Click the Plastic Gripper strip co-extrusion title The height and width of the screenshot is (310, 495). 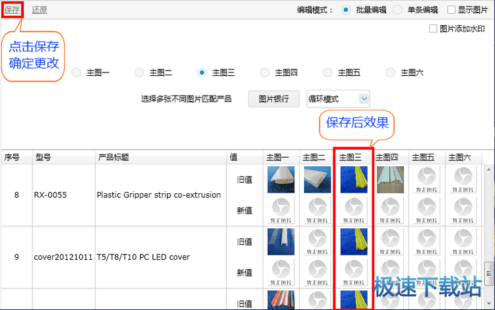tap(159, 195)
